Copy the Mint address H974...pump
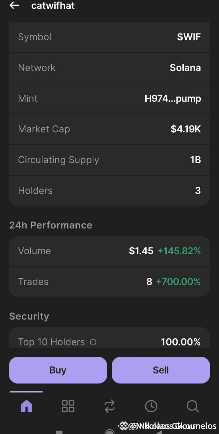Image resolution: width=219 pixels, height=434 pixels. coord(172,99)
